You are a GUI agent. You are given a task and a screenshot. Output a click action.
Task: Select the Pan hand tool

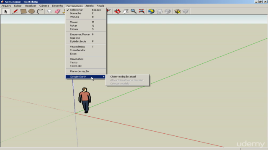(x=126, y=11)
